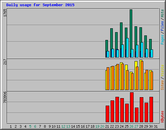The image size is (166, 130).
Task: Select the orange Sites bar for day 28
Action: click(x=142, y=75)
